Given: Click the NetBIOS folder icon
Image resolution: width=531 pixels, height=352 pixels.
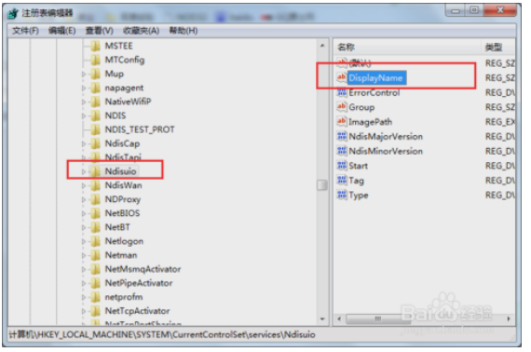Looking at the screenshot, I should click(96, 213).
